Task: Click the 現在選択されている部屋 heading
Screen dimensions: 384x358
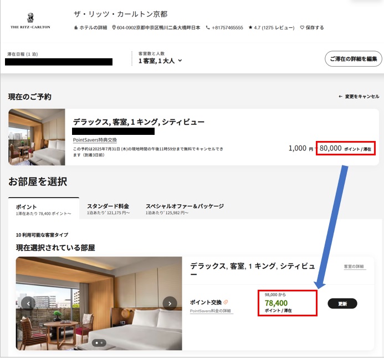Action: (x=55, y=248)
